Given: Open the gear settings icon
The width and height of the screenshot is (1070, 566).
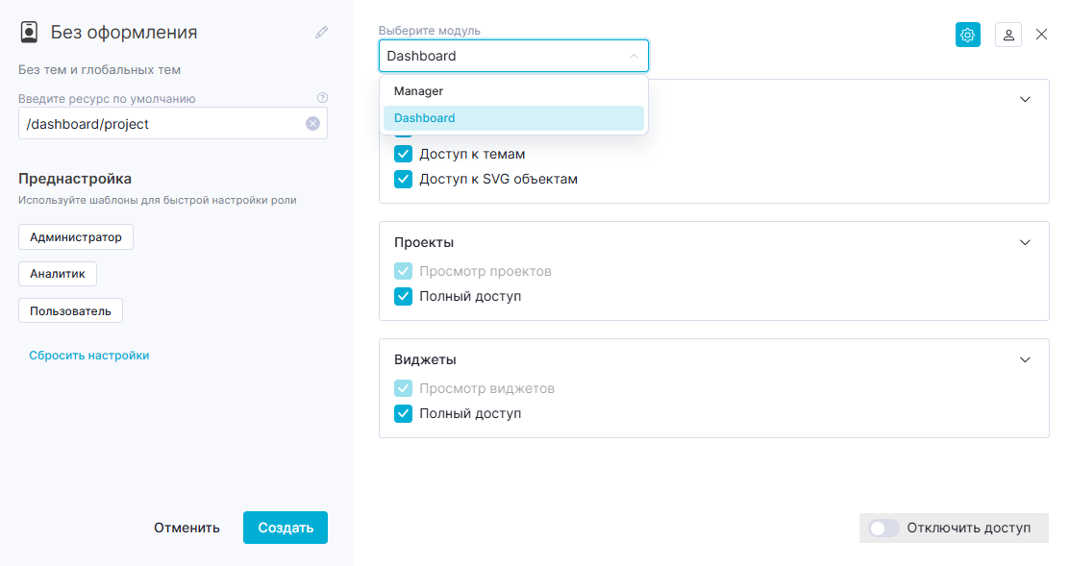Looking at the screenshot, I should pyautogui.click(x=968, y=35).
